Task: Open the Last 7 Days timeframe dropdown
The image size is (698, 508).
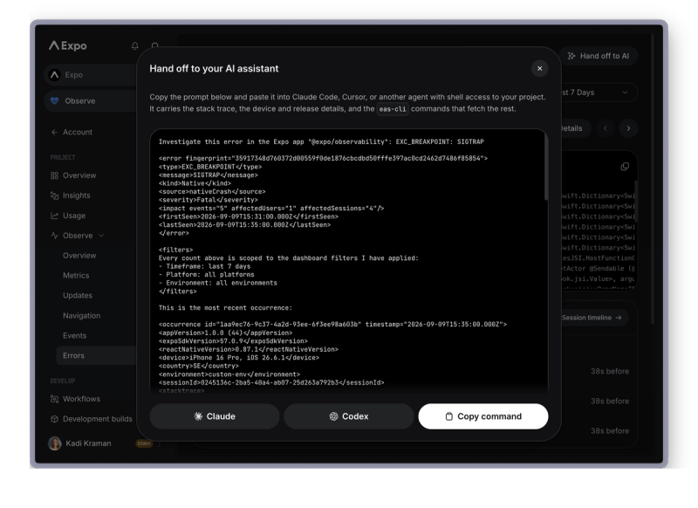Action: coord(599,93)
